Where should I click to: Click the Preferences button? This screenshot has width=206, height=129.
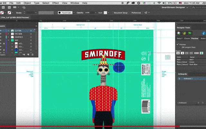136,13
